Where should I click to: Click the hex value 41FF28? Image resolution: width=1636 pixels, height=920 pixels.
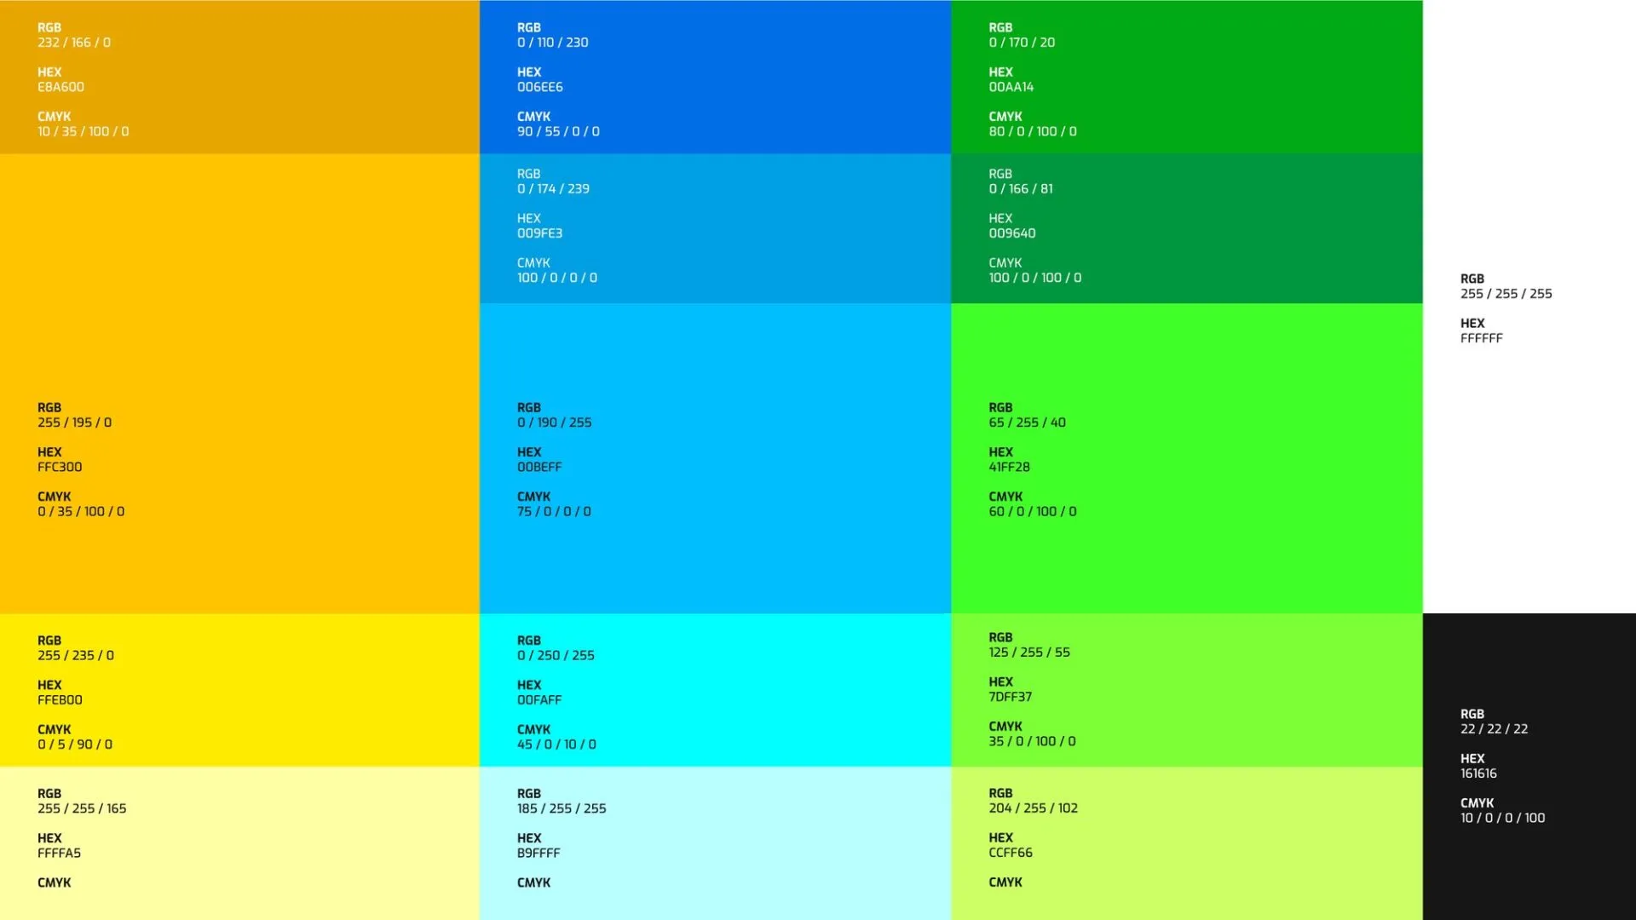coord(1009,467)
